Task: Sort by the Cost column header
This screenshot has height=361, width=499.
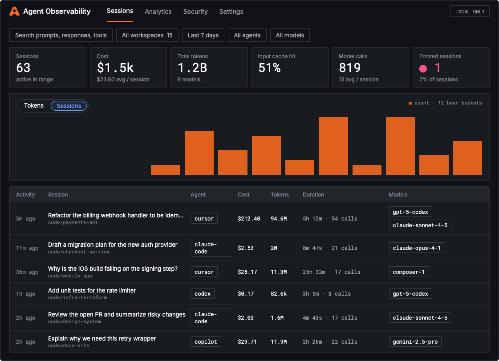Action: [243, 194]
